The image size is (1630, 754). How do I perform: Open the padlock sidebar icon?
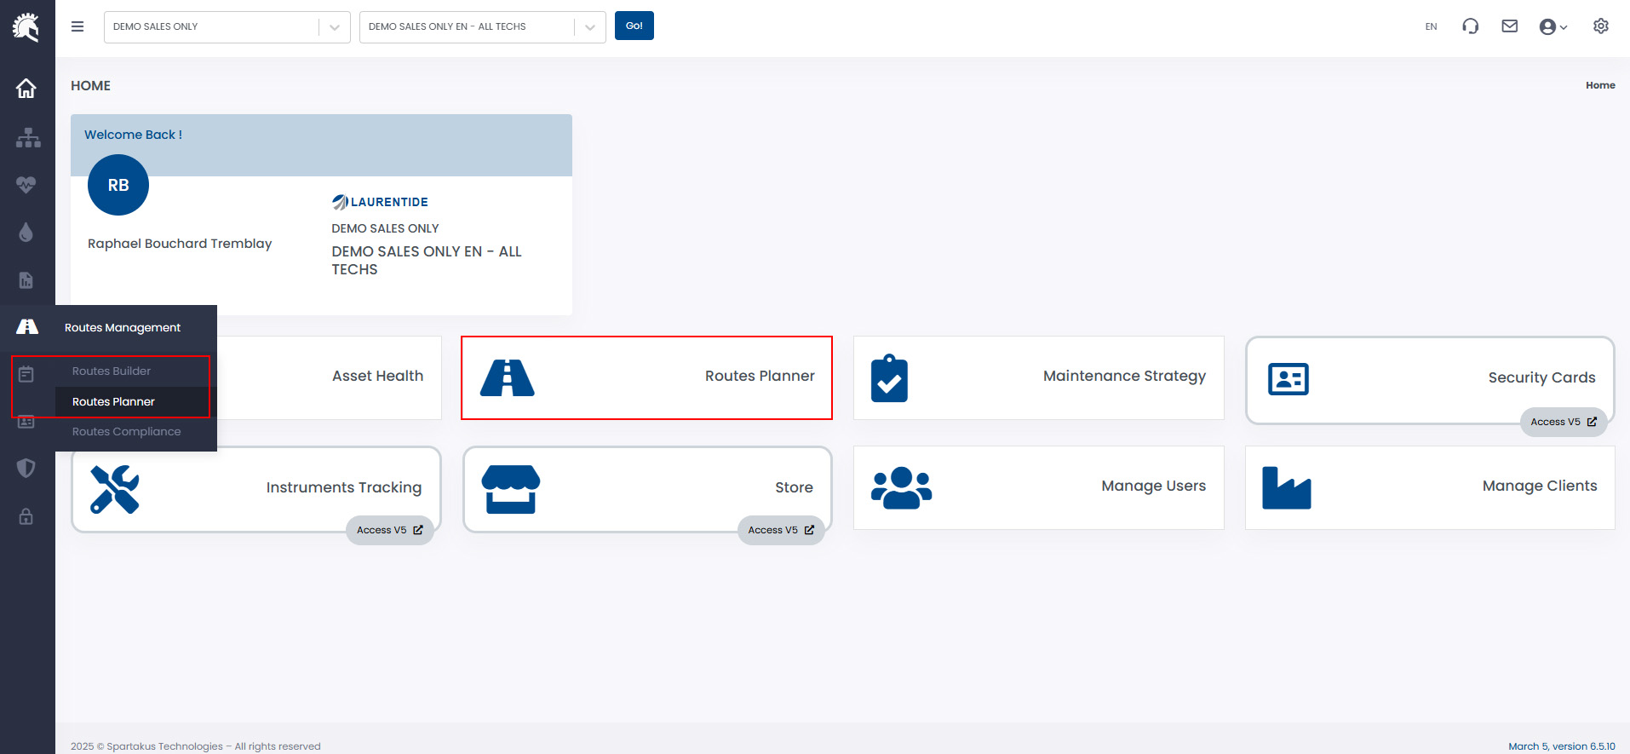pos(26,516)
